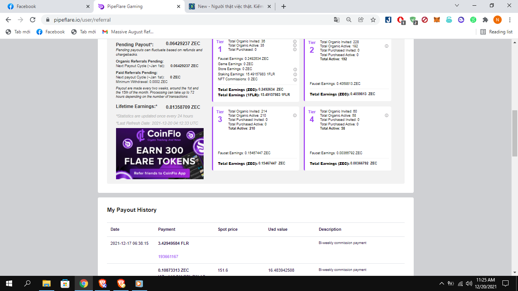Open the Windows notification center
This screenshot has width=518, height=291.
pos(505,283)
